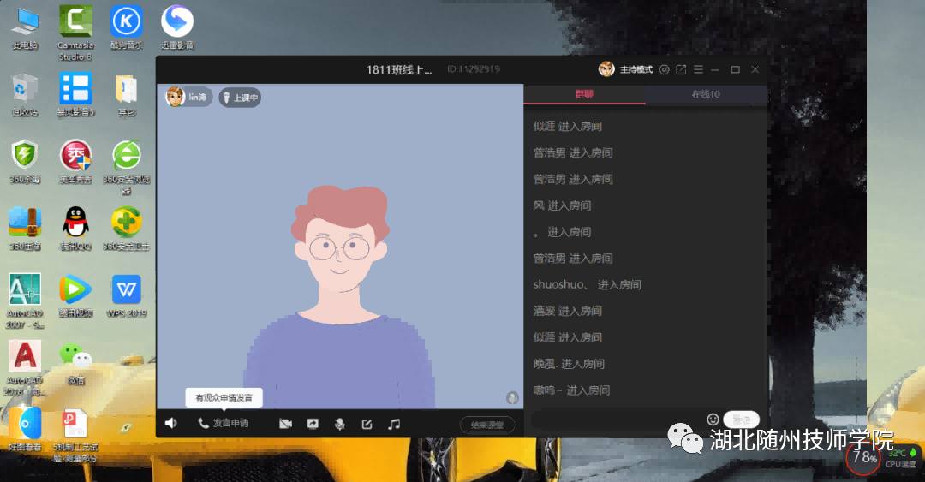This screenshot has width=925, height=482.
Task: Click the 上课中 class status badge
Action: click(240, 98)
